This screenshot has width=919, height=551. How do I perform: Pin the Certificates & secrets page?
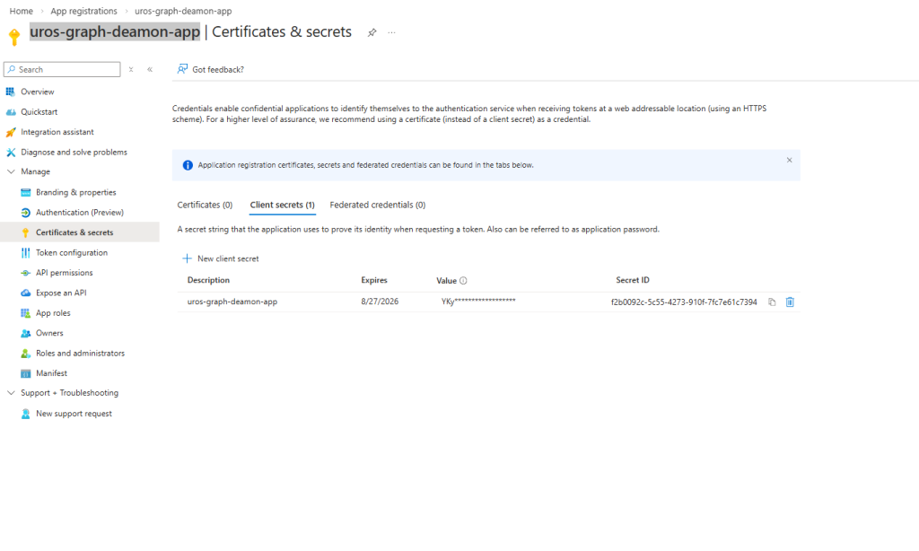[x=372, y=32]
